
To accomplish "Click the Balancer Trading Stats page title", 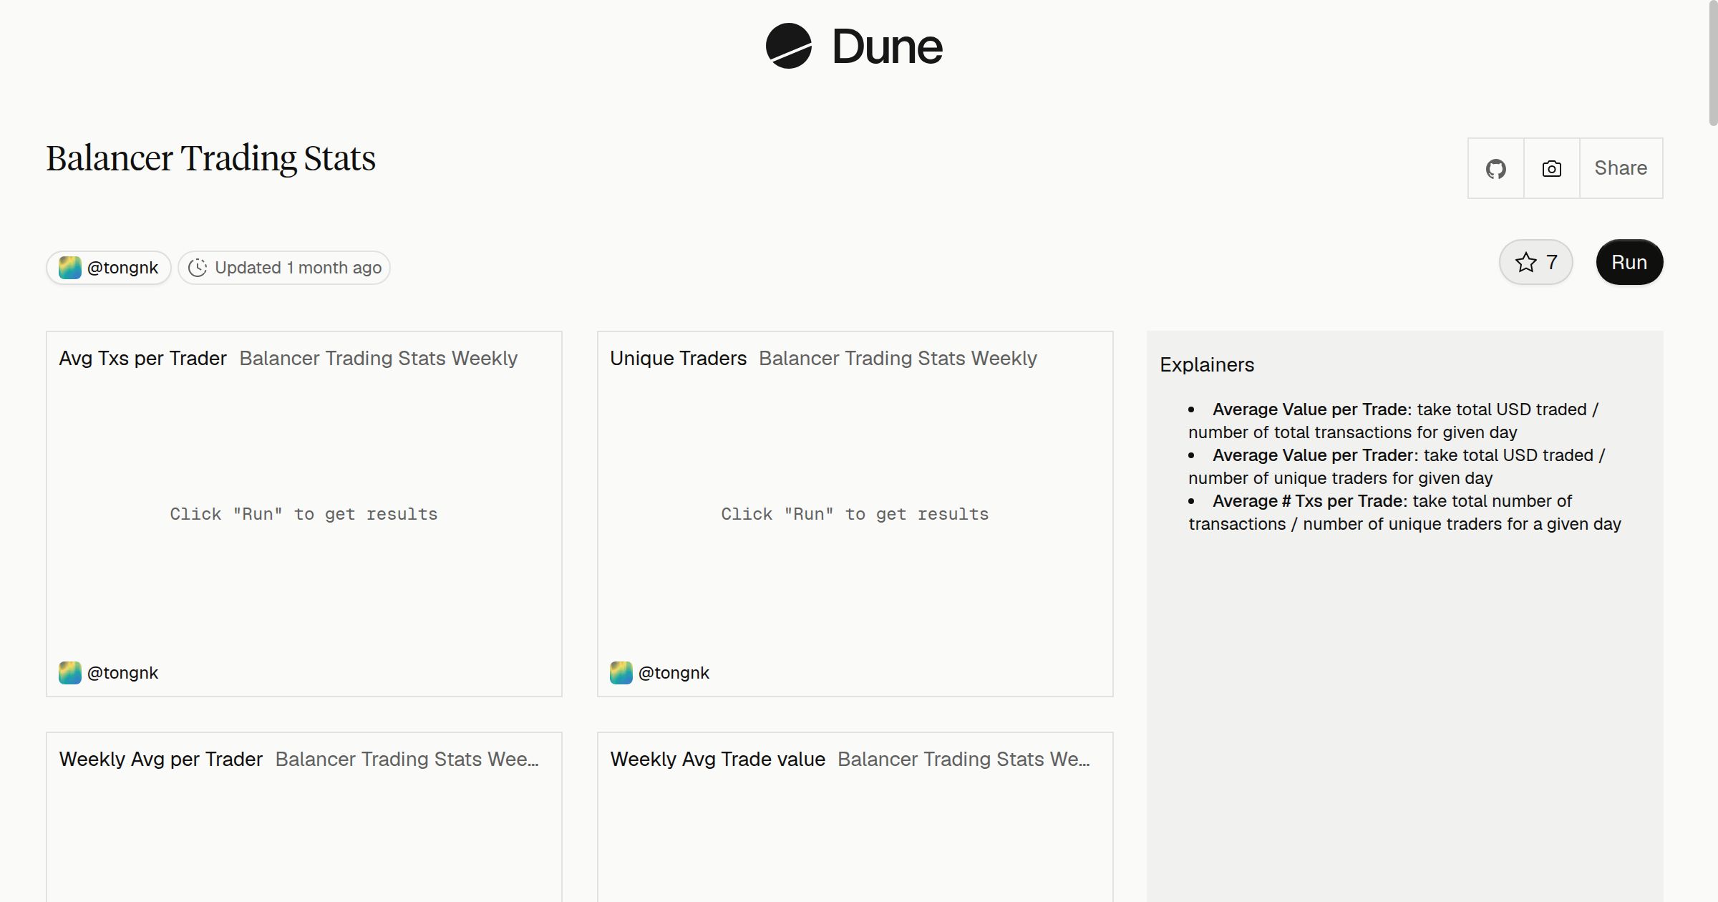I will (211, 158).
